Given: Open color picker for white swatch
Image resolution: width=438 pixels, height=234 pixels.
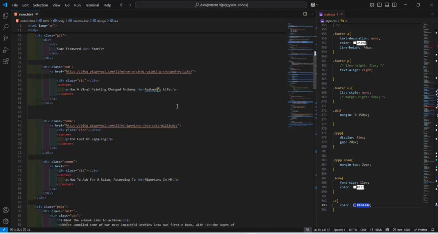Looking at the screenshot, I should point(355,43).
